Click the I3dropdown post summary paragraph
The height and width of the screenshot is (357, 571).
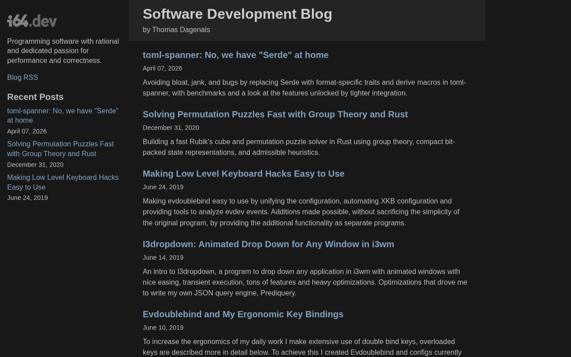click(305, 282)
